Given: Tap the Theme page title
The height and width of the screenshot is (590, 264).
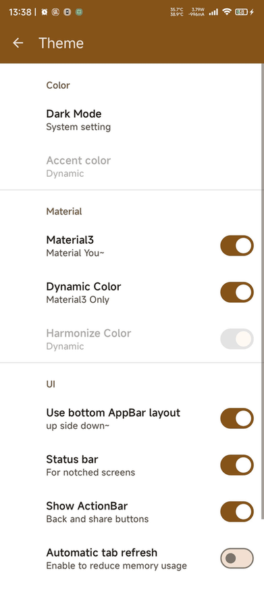Looking at the screenshot, I should pyautogui.click(x=61, y=43).
